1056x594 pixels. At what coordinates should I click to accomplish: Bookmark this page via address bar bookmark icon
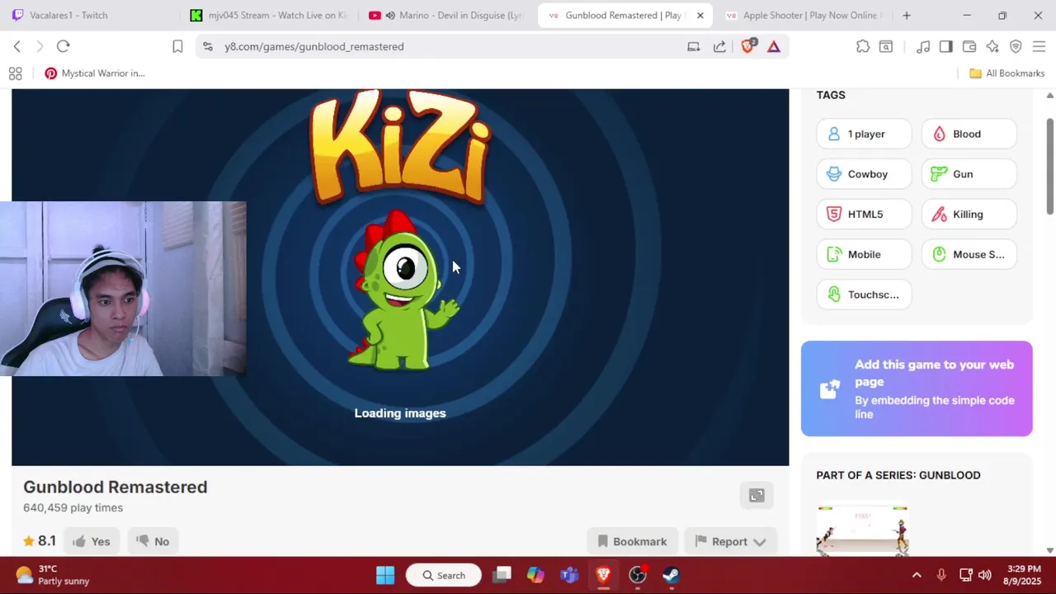pos(177,46)
